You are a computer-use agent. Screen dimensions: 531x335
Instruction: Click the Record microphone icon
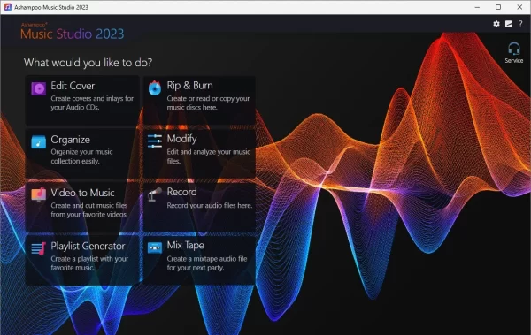(155, 194)
